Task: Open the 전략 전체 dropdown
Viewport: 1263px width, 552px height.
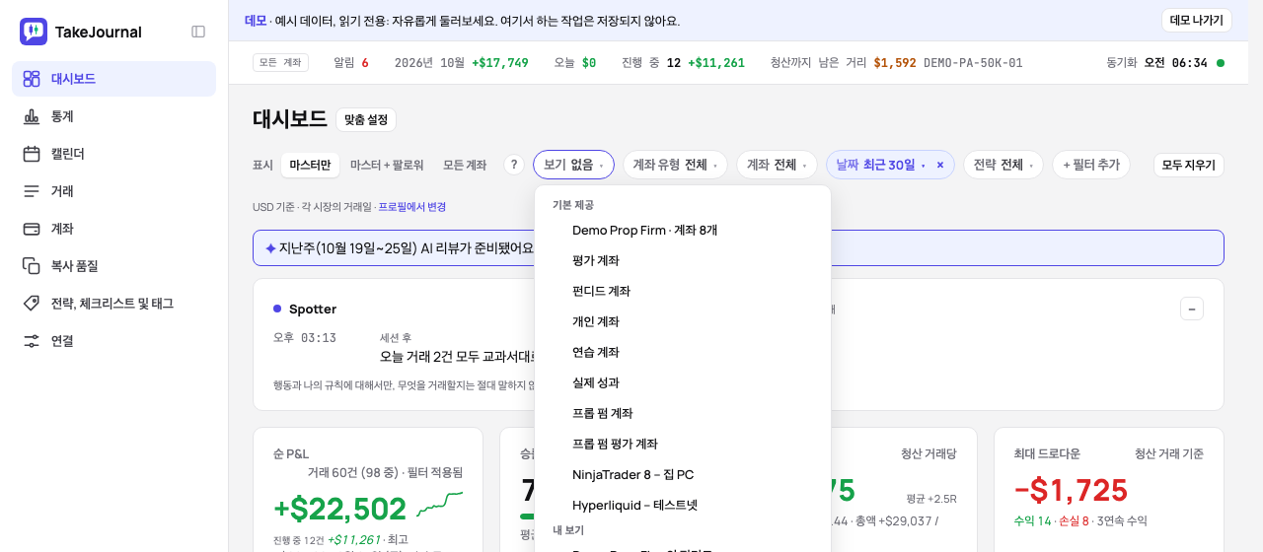Action: click(1003, 165)
